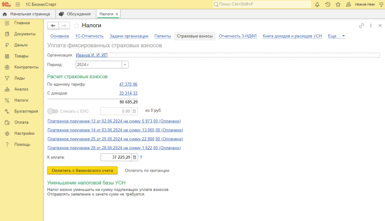This screenshot has width=385, height=221.
Task: Open the user discussions icon
Action: coord(348,5)
